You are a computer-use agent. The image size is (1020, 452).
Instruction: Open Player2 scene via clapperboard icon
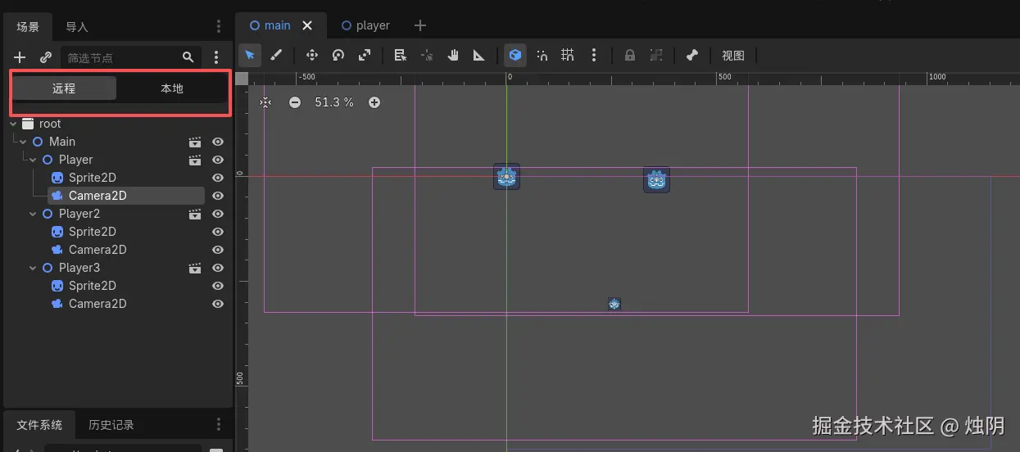click(195, 214)
